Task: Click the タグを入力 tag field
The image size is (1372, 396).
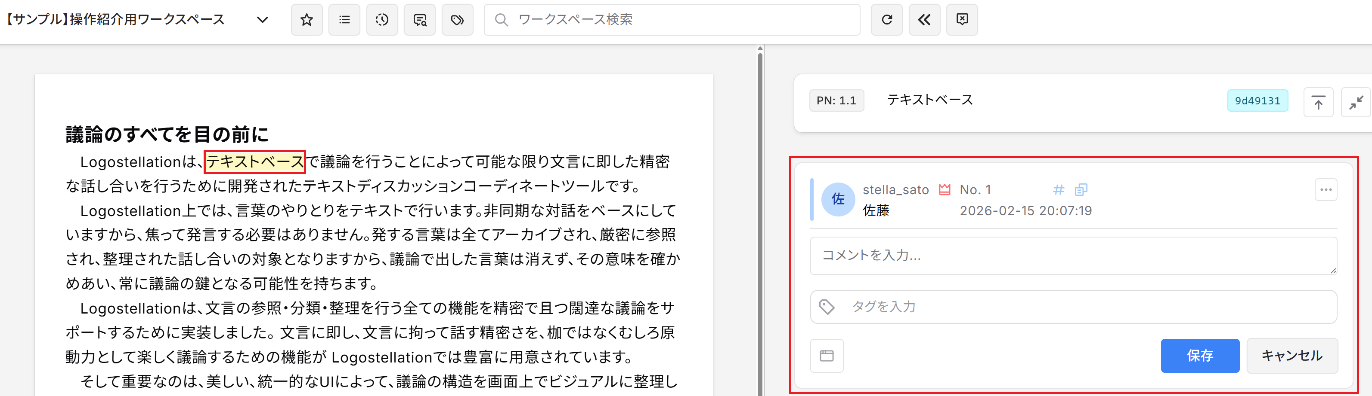Action: tap(1073, 307)
